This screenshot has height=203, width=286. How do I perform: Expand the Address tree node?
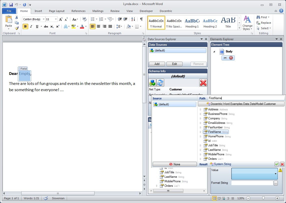point(200,109)
